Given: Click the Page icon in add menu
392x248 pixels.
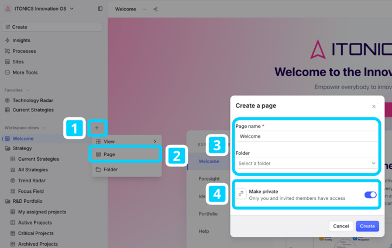Looking at the screenshot, I should pos(98,154).
